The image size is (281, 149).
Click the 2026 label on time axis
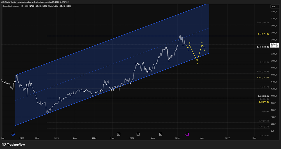pyautogui.click(x=177, y=138)
